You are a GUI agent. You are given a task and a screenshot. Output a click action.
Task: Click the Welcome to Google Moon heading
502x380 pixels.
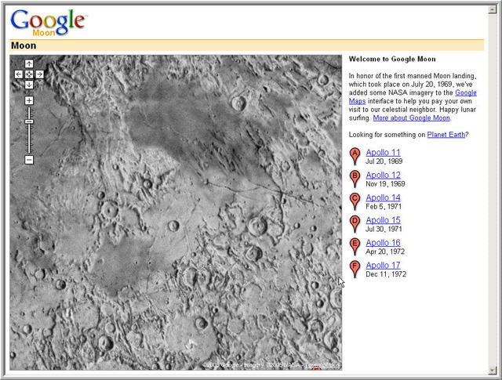point(392,60)
